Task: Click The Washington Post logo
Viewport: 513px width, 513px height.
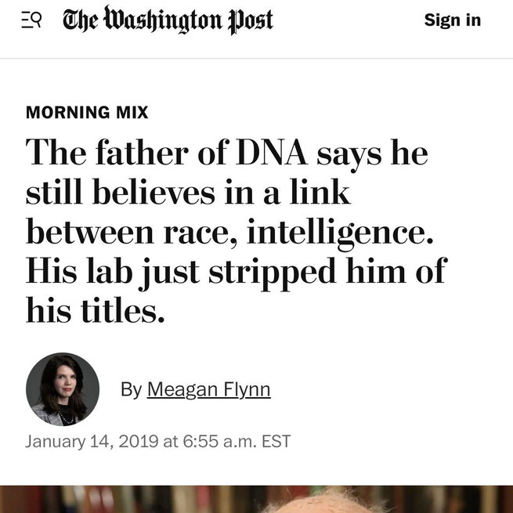Action: pyautogui.click(x=168, y=20)
